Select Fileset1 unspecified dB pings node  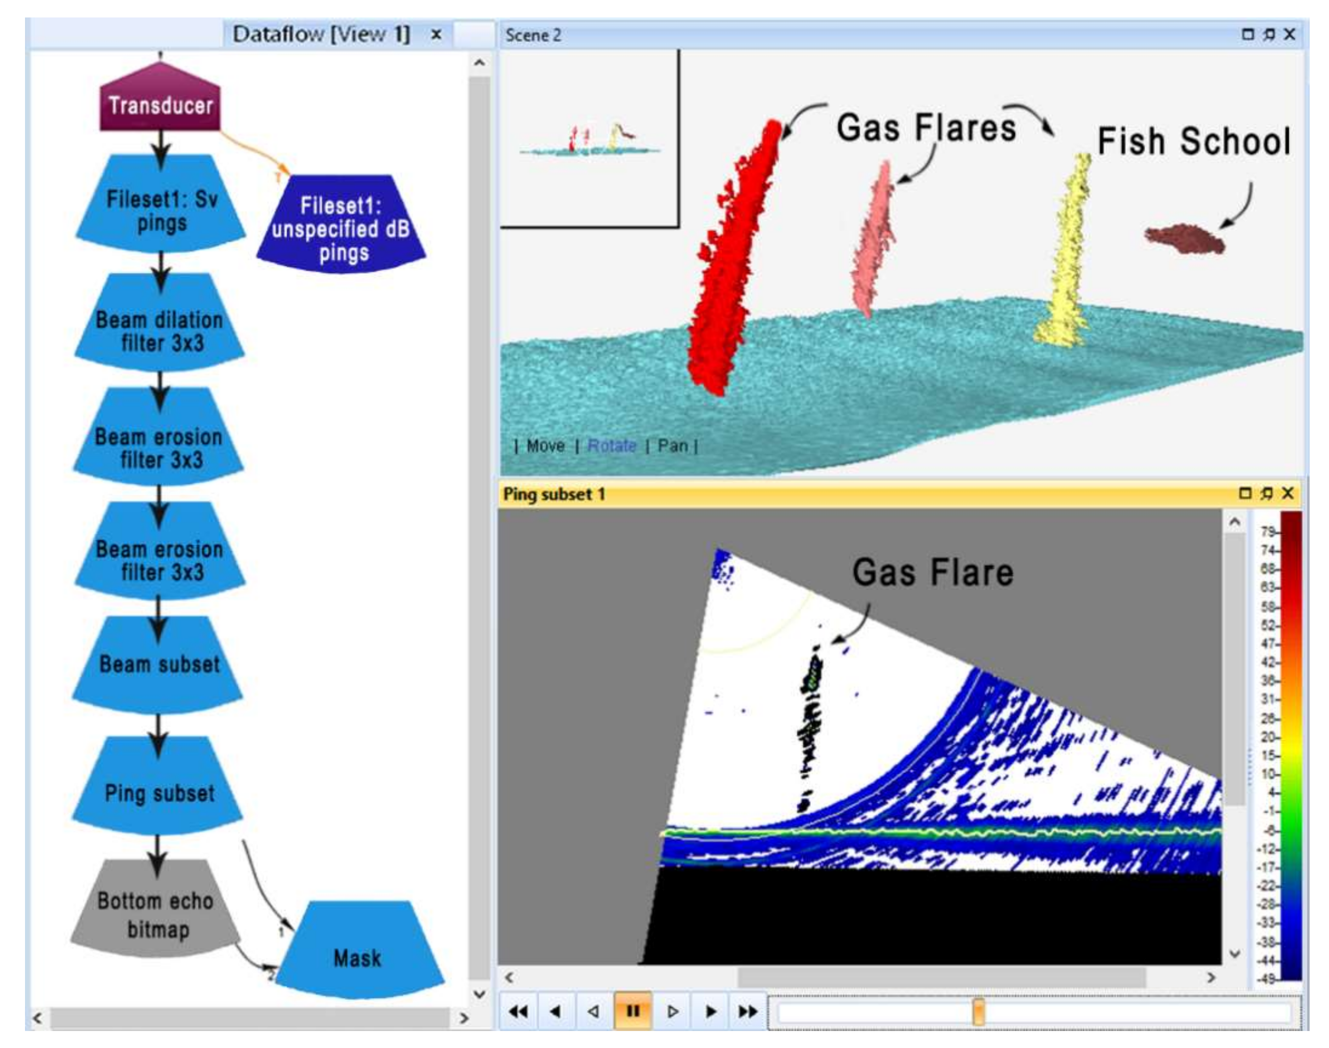[x=341, y=229]
